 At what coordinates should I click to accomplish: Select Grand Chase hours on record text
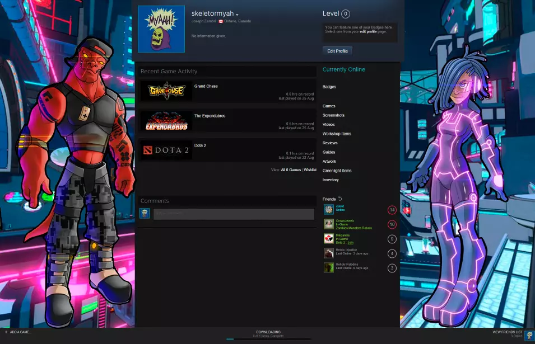pyautogui.click(x=300, y=95)
